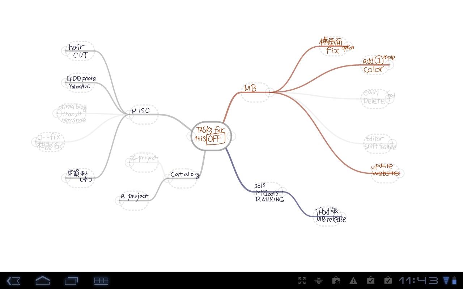Tap the plus handle beside 'コートfix' node
463x289 pixels.
coord(35,142)
